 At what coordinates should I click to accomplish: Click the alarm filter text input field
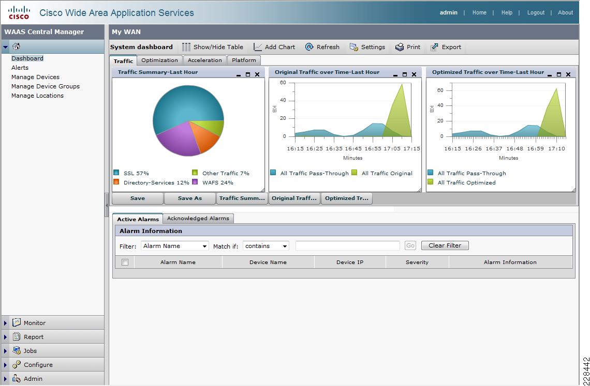[x=348, y=246]
